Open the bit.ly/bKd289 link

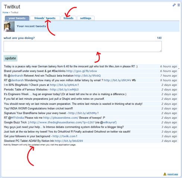69,141
